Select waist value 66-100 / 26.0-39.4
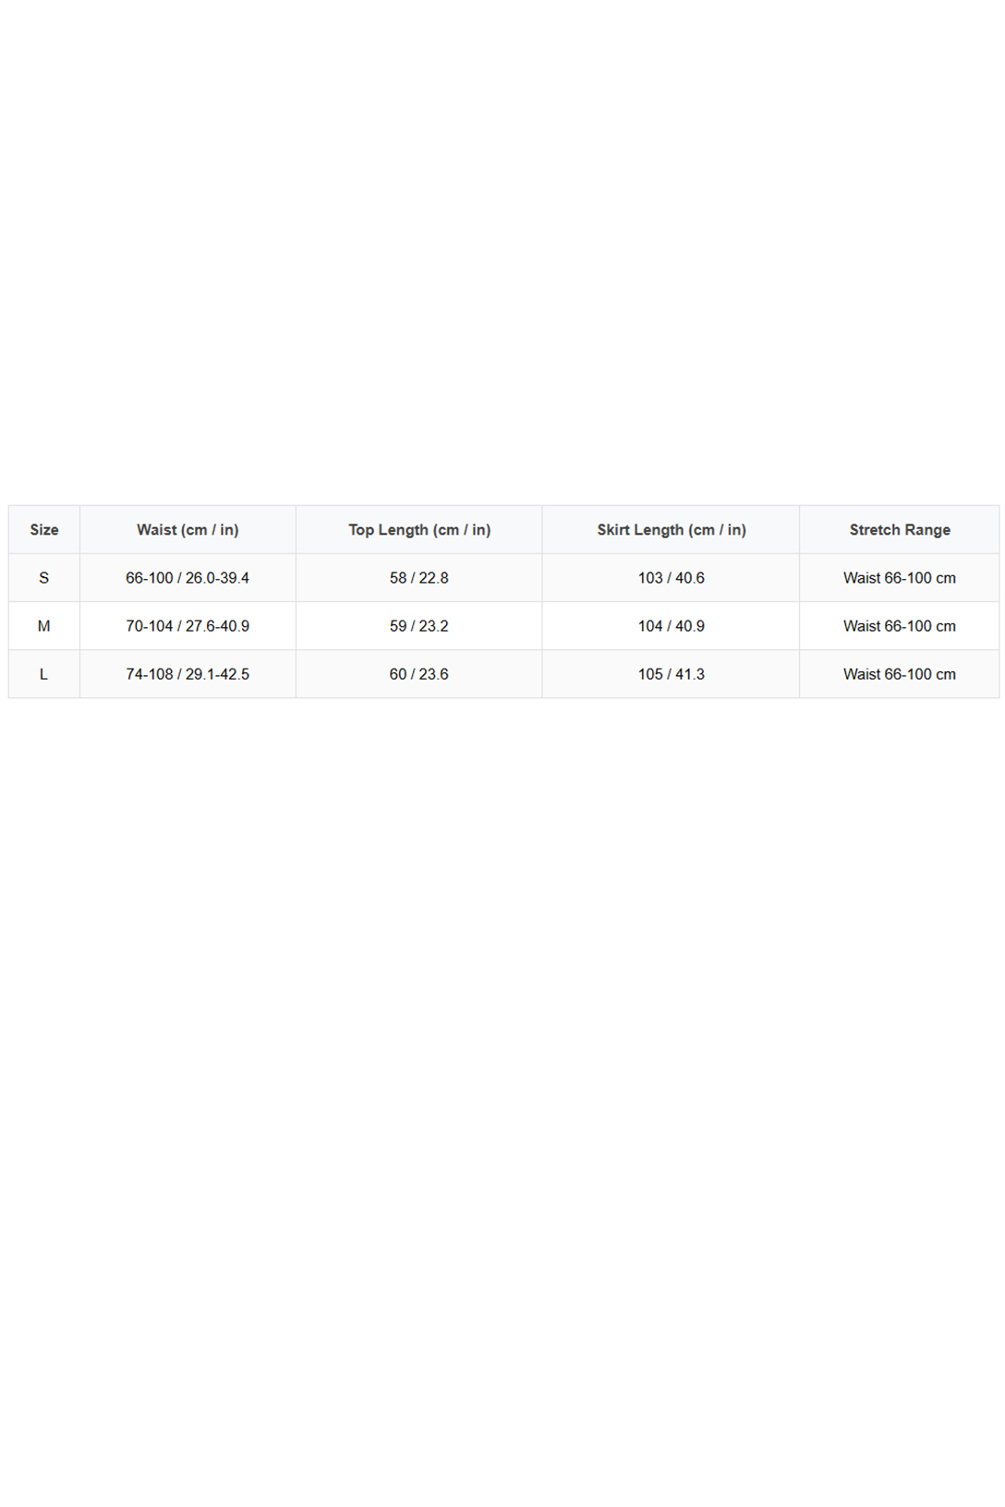1005x1507 pixels. point(188,577)
